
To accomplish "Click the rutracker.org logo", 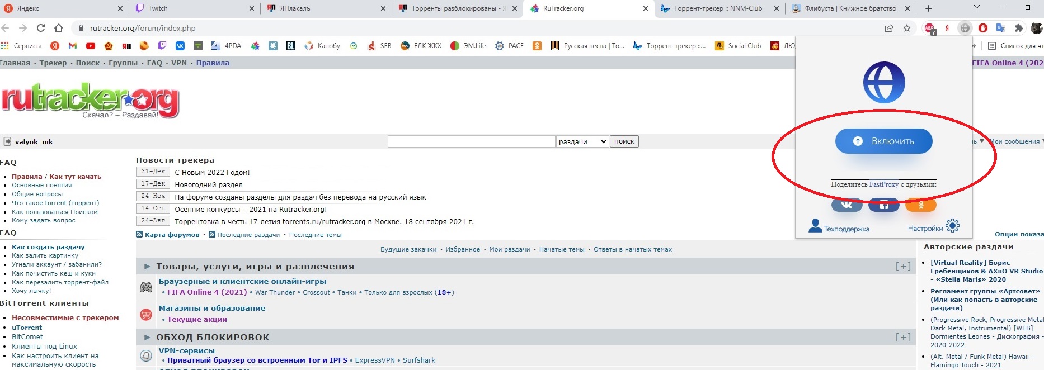I will (90, 101).
